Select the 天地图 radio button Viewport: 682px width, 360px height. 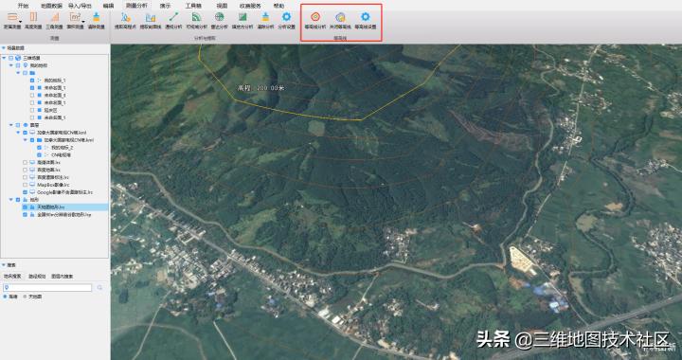[x=25, y=297]
